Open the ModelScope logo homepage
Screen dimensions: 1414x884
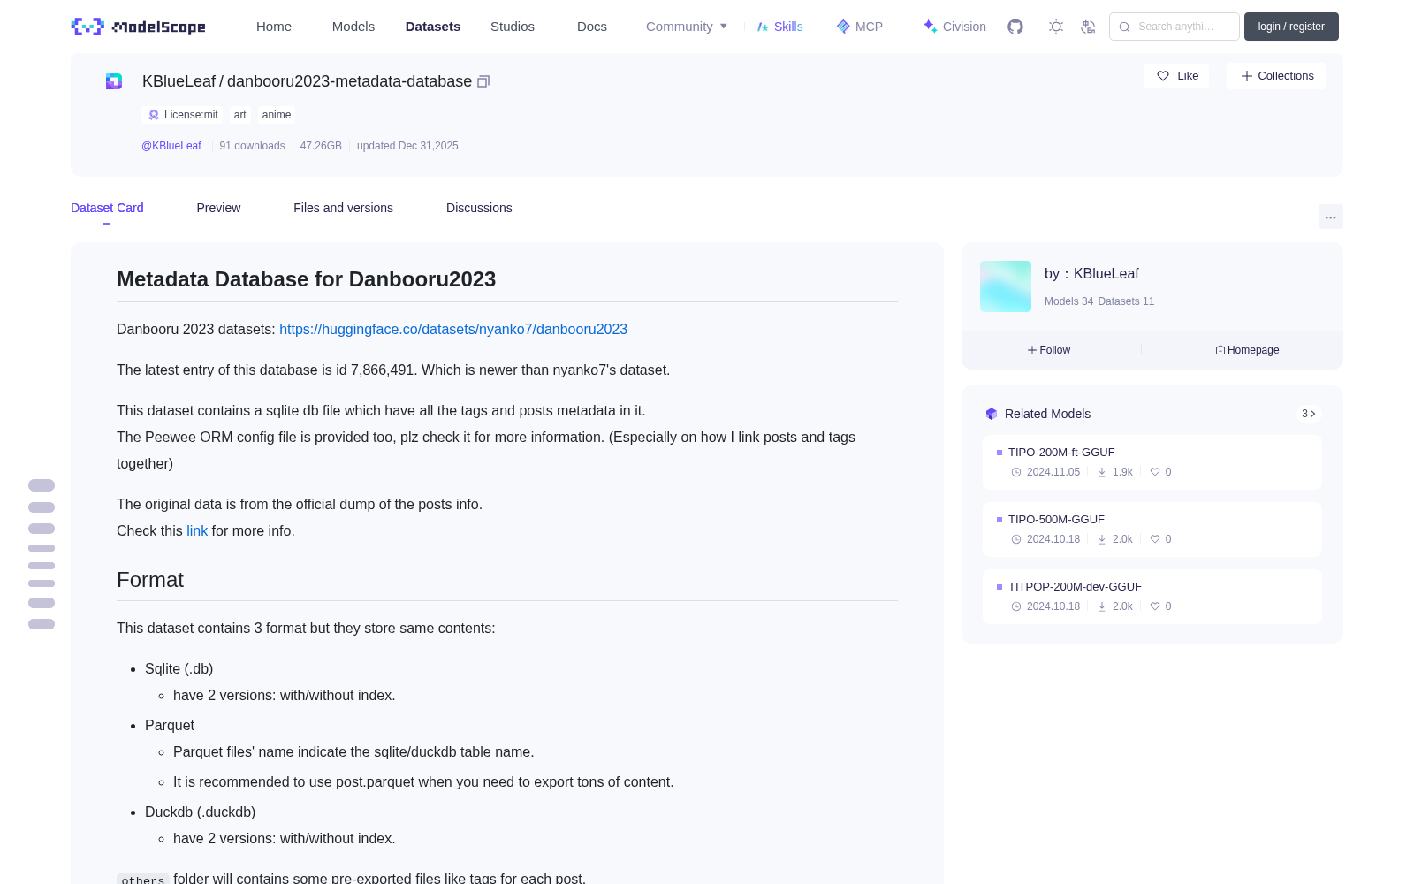[x=138, y=27]
